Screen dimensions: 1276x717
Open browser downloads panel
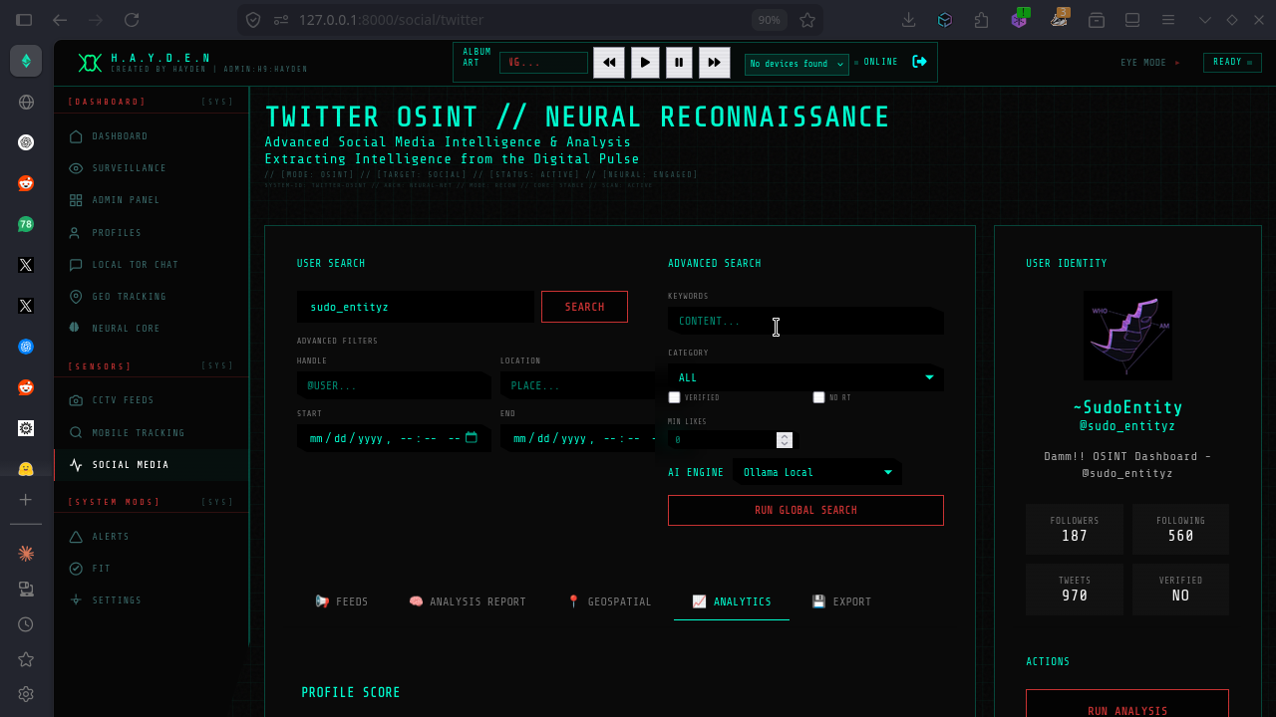click(908, 20)
